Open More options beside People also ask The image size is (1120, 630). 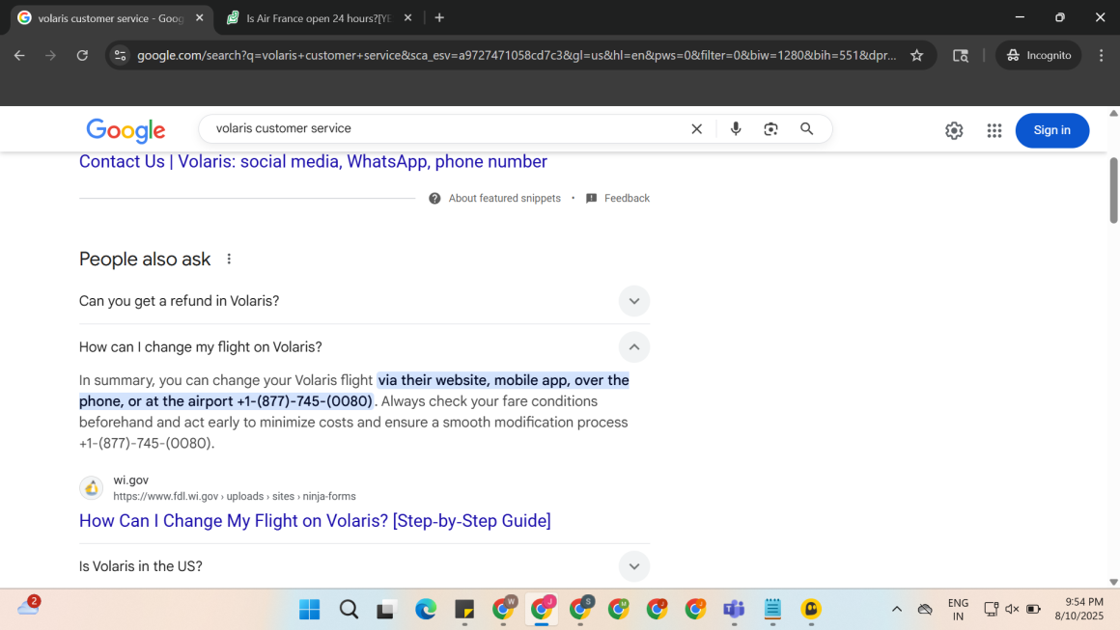coord(229,259)
